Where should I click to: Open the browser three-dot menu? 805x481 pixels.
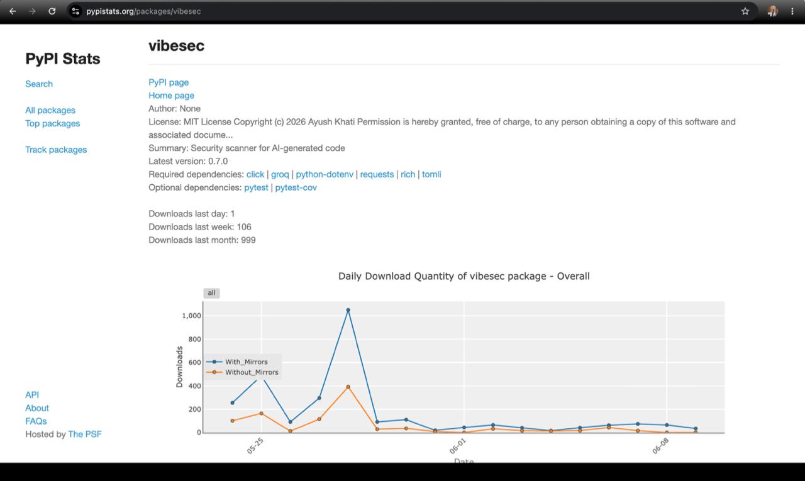coord(792,11)
